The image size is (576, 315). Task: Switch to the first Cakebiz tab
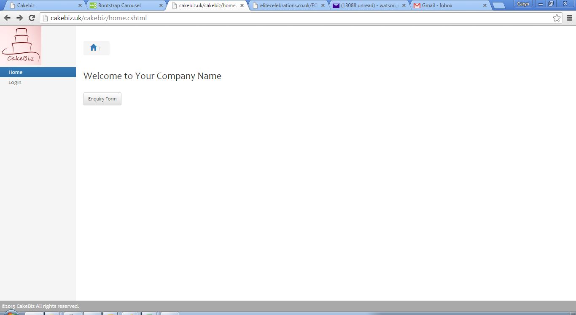(x=42, y=5)
